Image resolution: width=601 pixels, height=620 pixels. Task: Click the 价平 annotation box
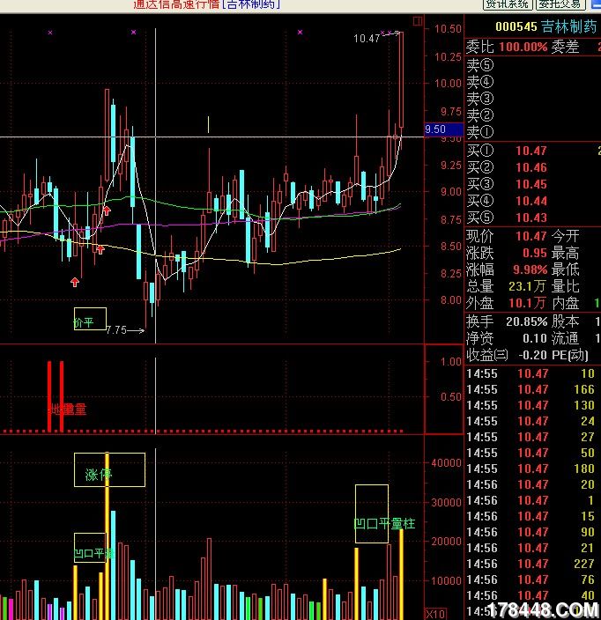[89, 319]
